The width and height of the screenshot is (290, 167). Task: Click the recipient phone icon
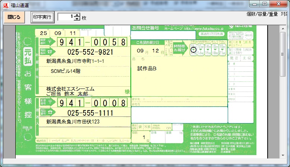coord(50,52)
